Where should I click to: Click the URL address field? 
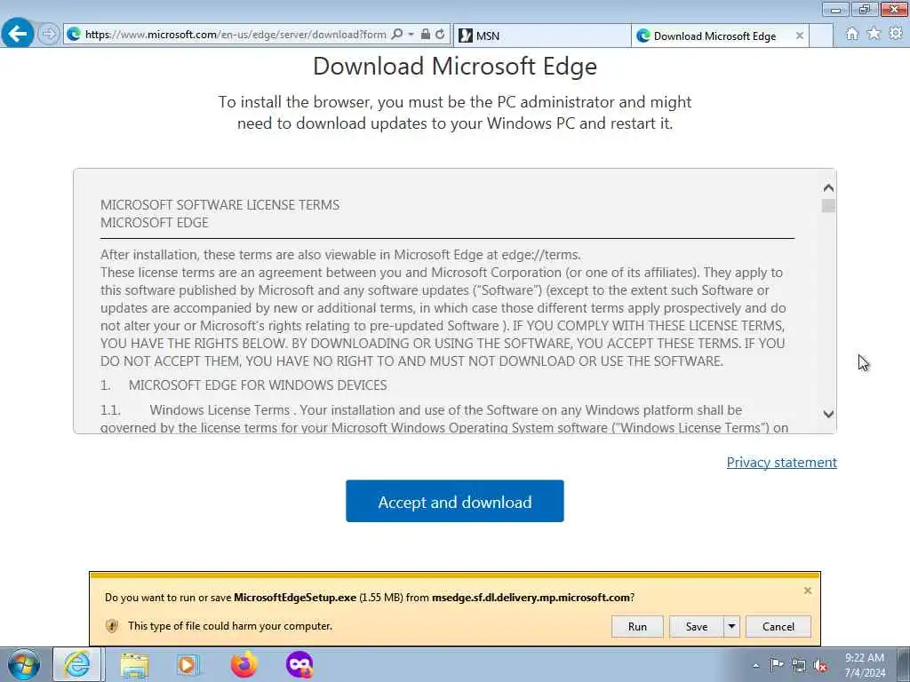235,35
